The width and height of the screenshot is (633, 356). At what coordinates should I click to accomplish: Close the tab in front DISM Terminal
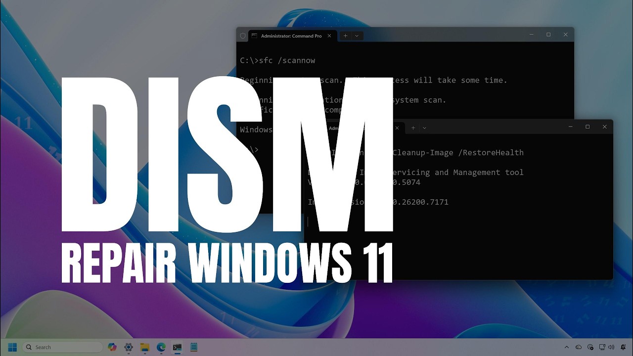397,128
